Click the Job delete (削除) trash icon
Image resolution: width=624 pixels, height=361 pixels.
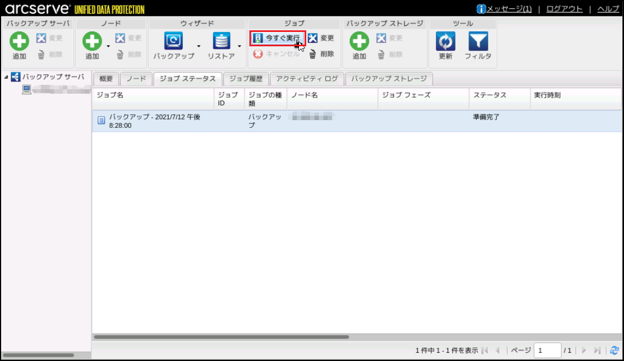(313, 54)
